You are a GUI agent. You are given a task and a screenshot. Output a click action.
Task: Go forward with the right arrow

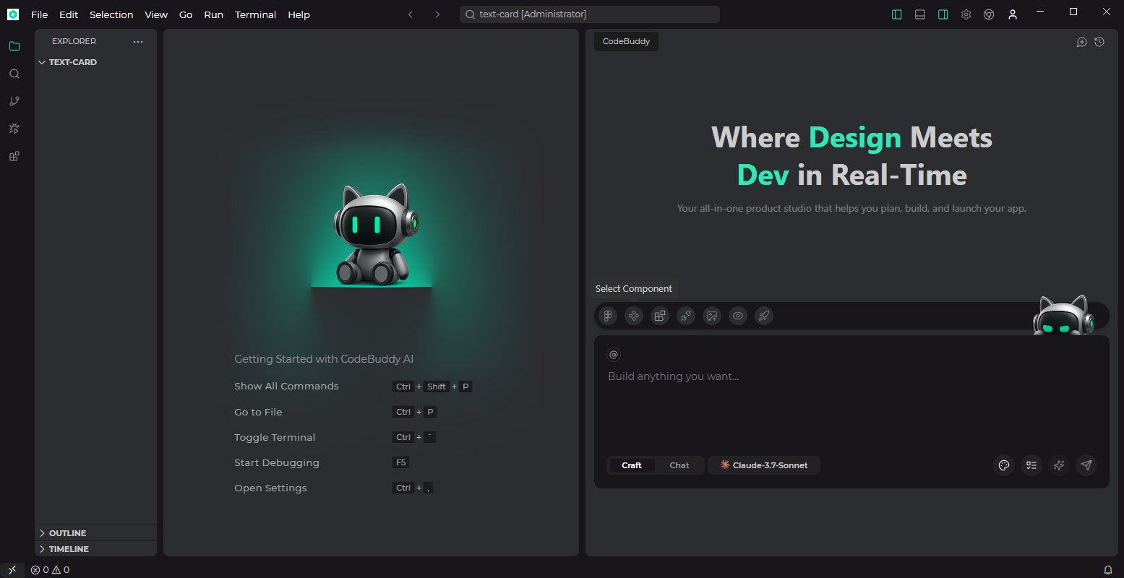(437, 14)
